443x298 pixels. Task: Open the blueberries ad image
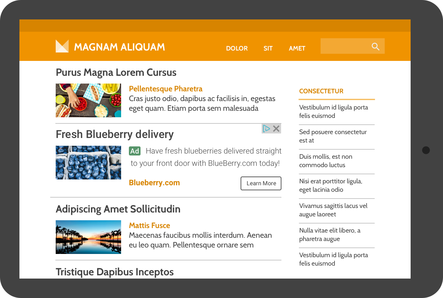coord(88,163)
